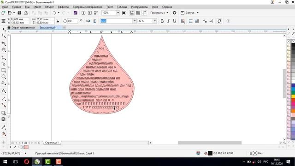Click the Import icon
This screenshot has height=166, width=295.
pos(83,13)
